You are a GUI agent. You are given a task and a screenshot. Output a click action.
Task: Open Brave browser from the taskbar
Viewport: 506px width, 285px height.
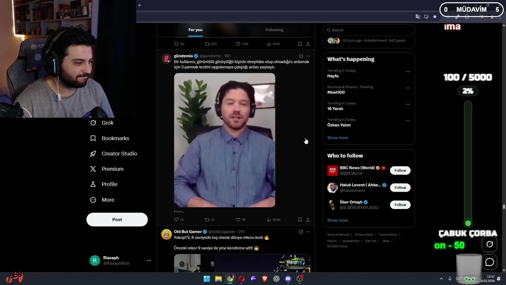coord(265,279)
